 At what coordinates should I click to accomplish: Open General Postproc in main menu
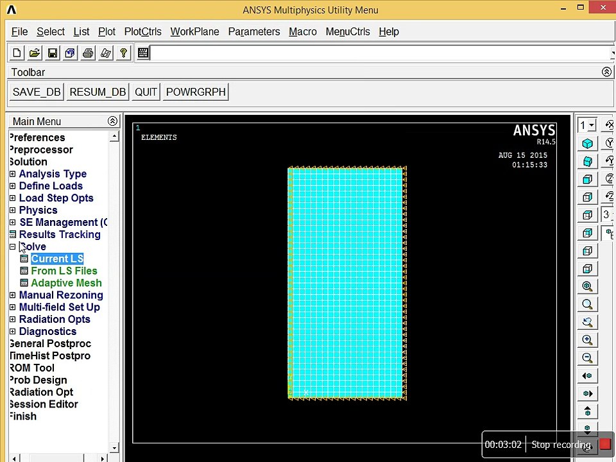coord(50,344)
